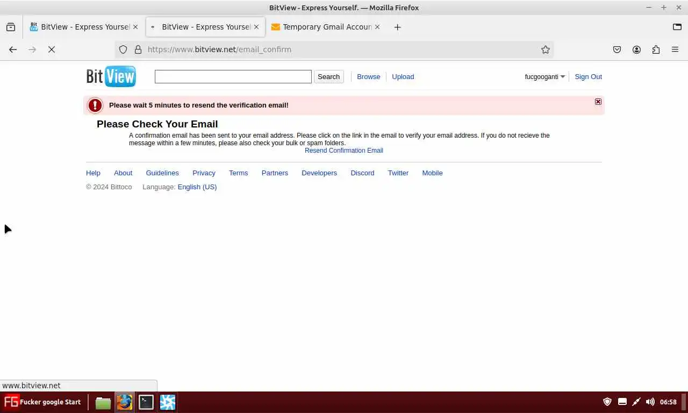Open the Discord footer link
This screenshot has height=413, width=688.
(362, 173)
